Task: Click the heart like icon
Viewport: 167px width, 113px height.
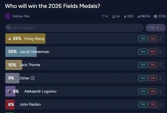Action: 103,16
